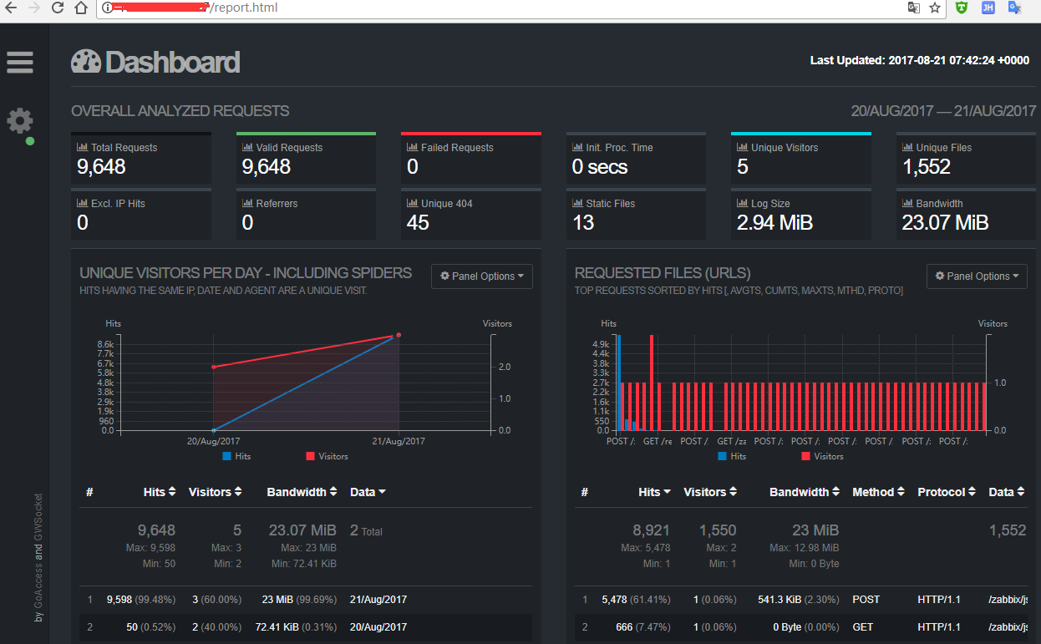Open the settings gear in sidebar
Image resolution: width=1041 pixels, height=644 pixels.
coord(20,121)
